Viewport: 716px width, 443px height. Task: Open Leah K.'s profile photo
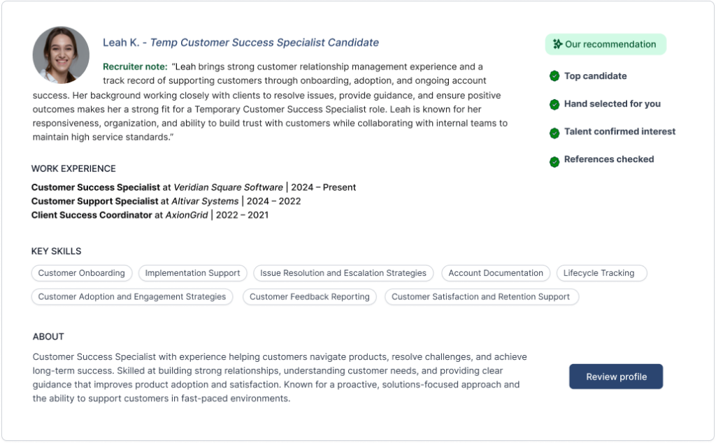coord(60,55)
